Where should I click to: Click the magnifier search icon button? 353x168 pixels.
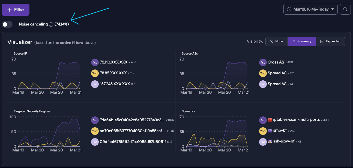[x=345, y=9]
